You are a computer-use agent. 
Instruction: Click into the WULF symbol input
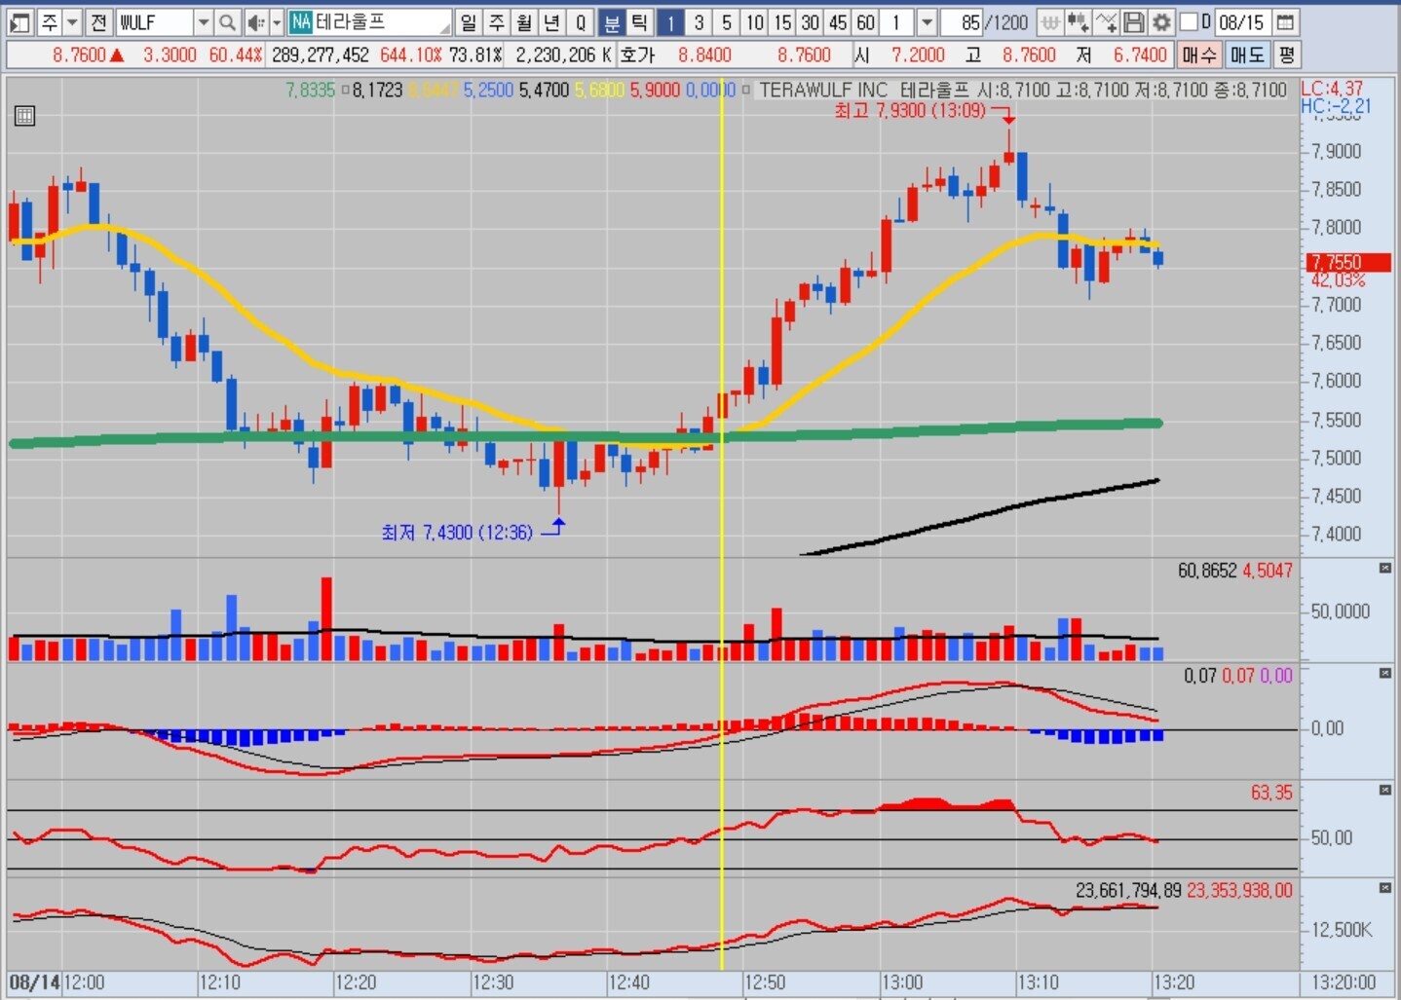(154, 21)
